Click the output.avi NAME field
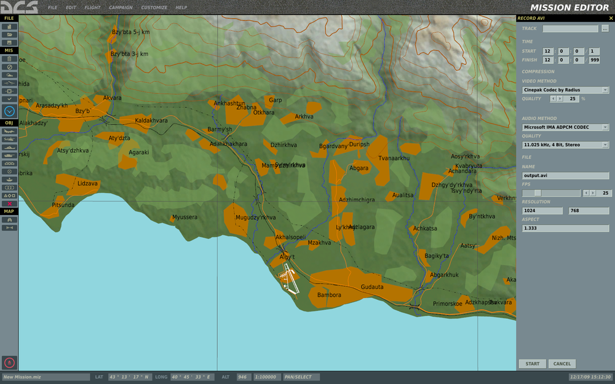Image resolution: width=615 pixels, height=384 pixels. coord(565,175)
